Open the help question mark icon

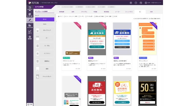click(136, 3)
